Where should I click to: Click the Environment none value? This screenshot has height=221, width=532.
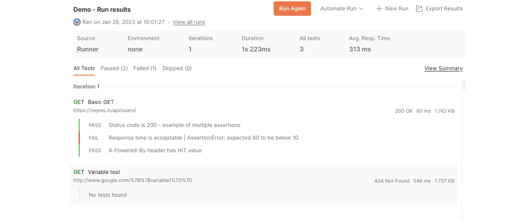point(135,49)
